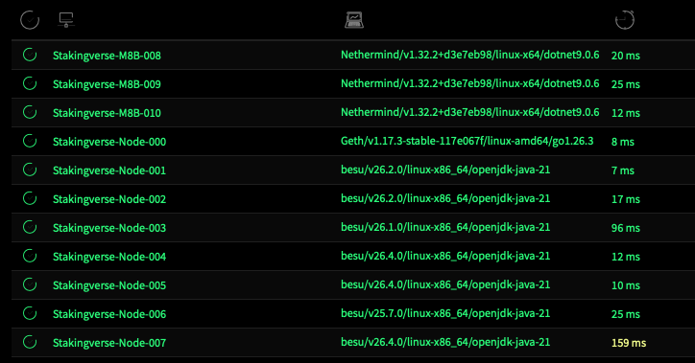
Task: Click the 20 ms latency value
Action: pos(626,56)
